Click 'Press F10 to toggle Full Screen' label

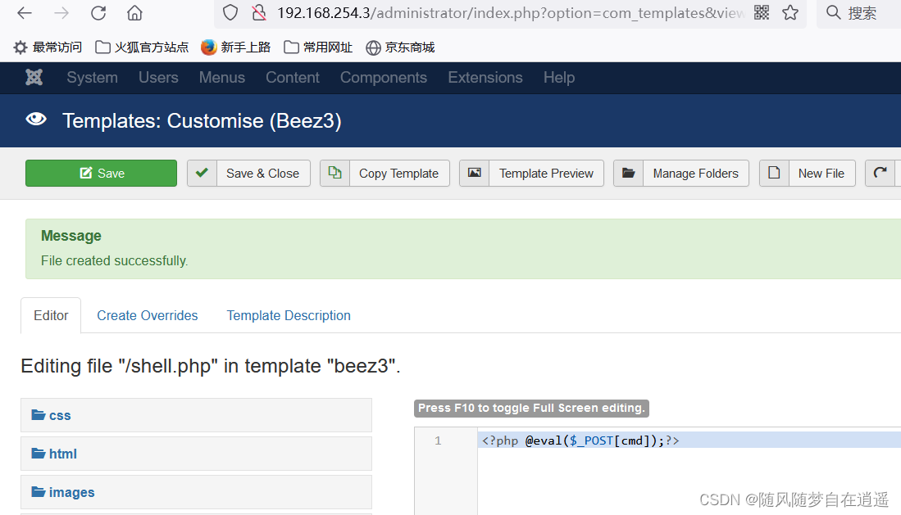click(531, 409)
